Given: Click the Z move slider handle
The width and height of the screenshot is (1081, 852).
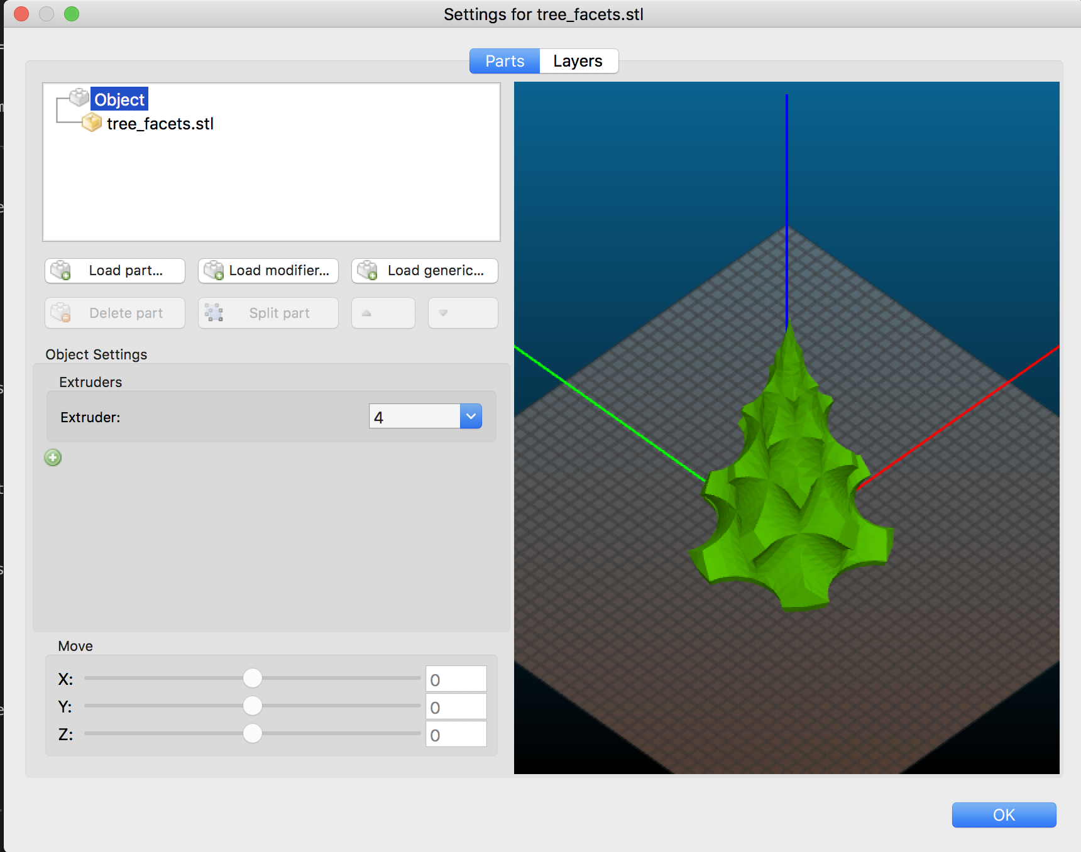Looking at the screenshot, I should pos(253,733).
